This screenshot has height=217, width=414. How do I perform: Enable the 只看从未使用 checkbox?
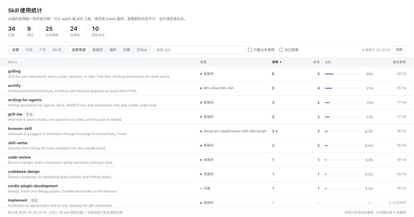click(250, 50)
